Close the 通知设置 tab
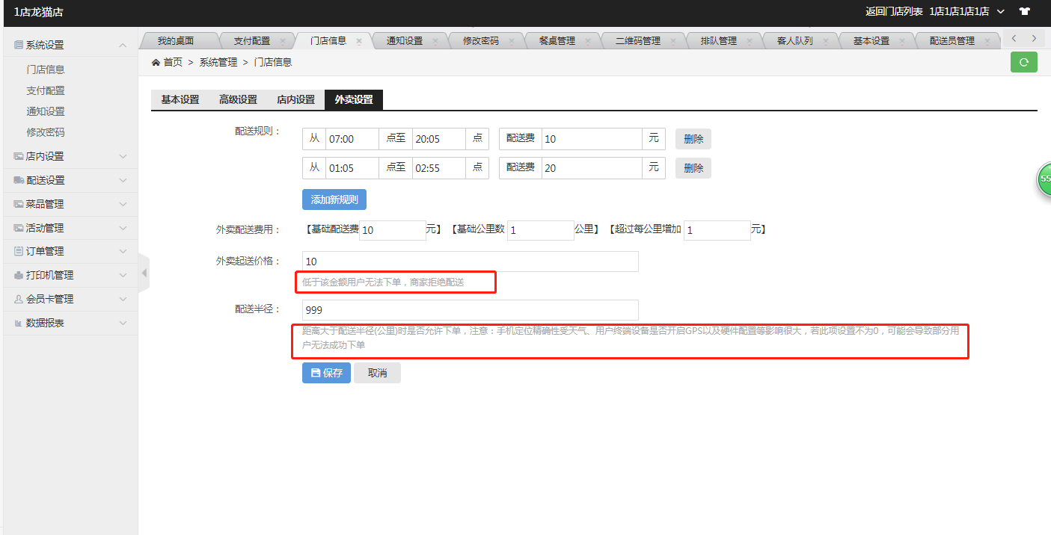The height and width of the screenshot is (535, 1051). 435,41
